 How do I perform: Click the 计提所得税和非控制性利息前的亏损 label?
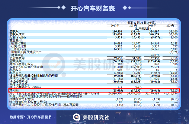pyautogui.click(x=34, y=76)
